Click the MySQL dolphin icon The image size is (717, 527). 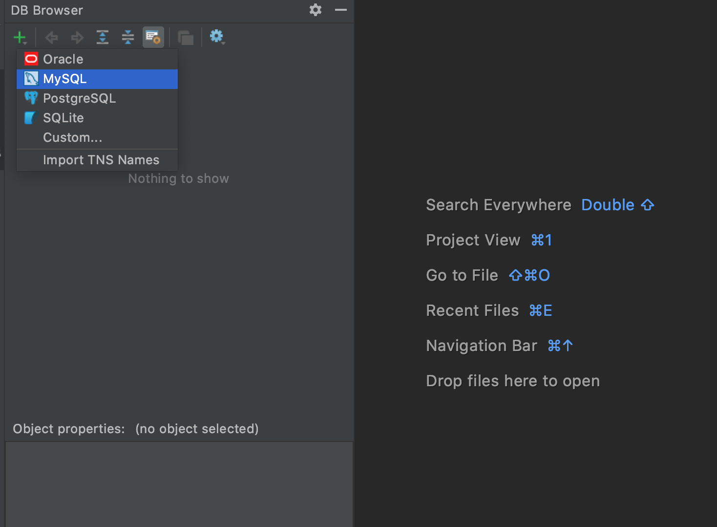31,79
